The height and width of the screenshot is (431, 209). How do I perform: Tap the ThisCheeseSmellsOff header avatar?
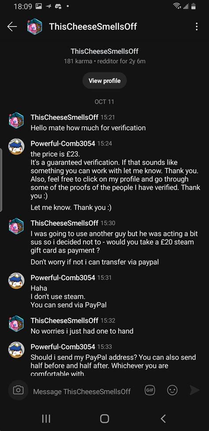coord(35,27)
